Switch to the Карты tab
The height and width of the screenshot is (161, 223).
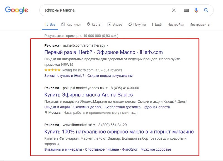tap(94, 24)
